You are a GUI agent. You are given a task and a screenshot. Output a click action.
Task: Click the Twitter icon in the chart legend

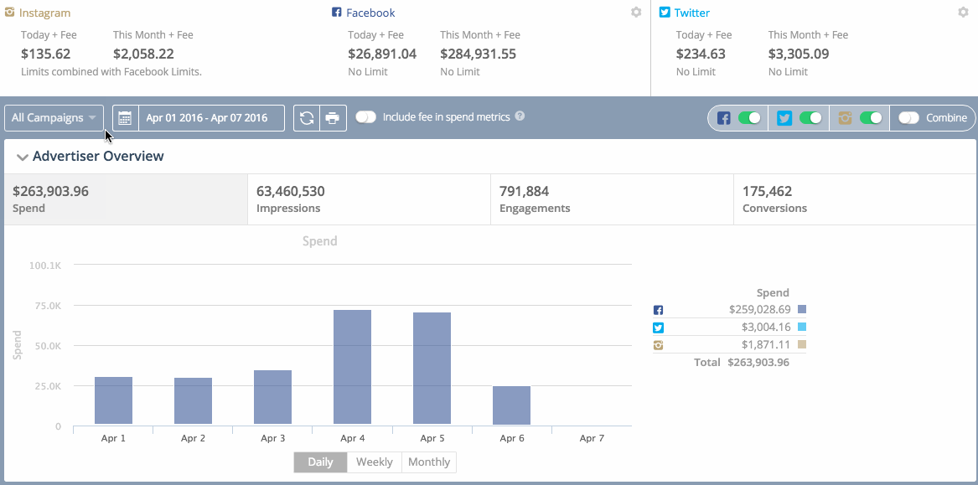tap(658, 328)
